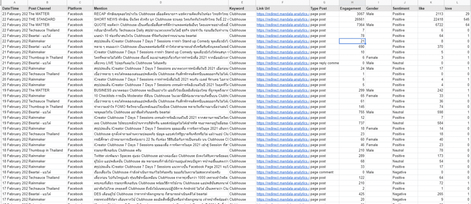The height and width of the screenshot is (204, 471).
Task: Select the love count 545
Action: coord(457,19)
